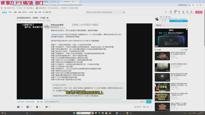This screenshot has width=205, height=115.
Task: Open the 会员购 navigation item
Action: coord(31,12)
